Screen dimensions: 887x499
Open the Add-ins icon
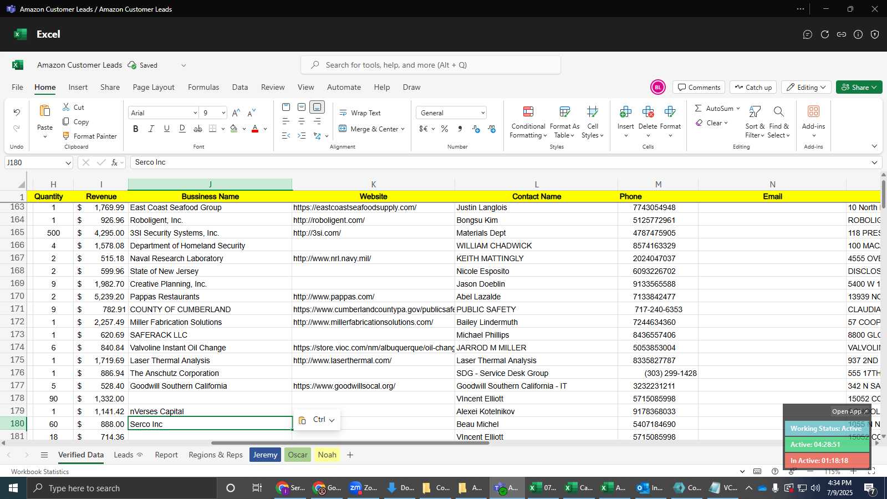point(813,111)
